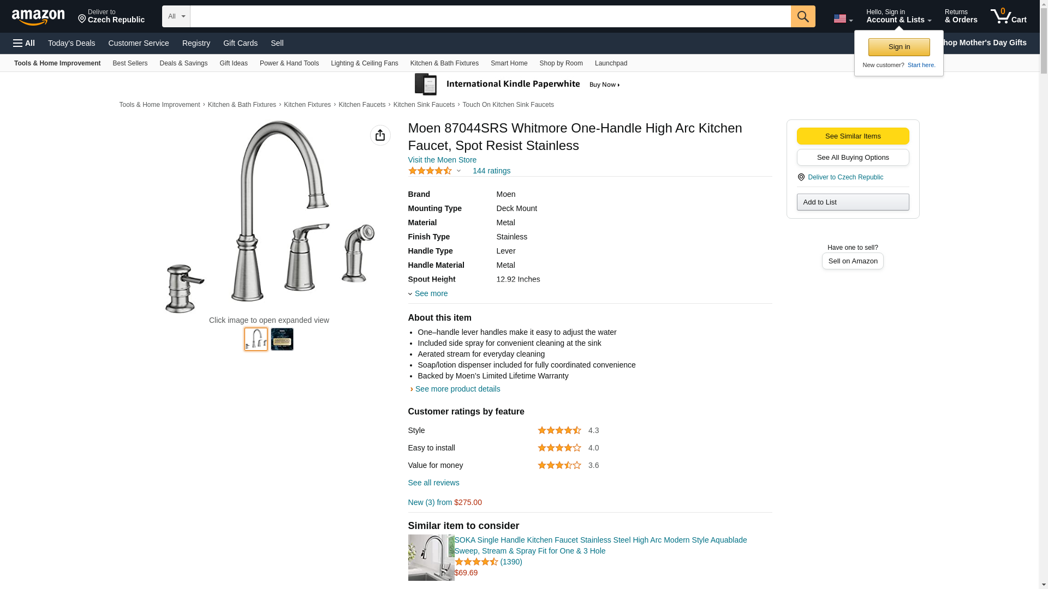Click the US flag language selector

pyautogui.click(x=842, y=19)
